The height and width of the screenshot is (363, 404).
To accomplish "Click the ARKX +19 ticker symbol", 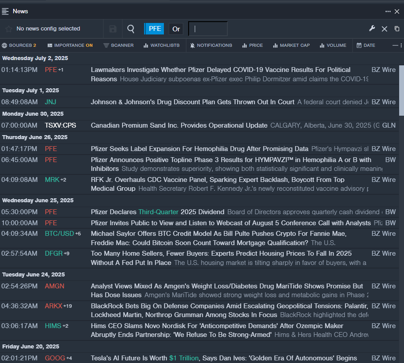I will coord(58,306).
